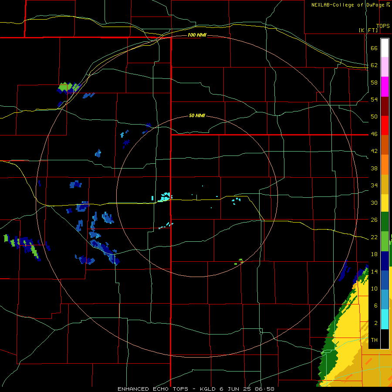
Task: Select the magenta legend color block
Action: pos(385,87)
